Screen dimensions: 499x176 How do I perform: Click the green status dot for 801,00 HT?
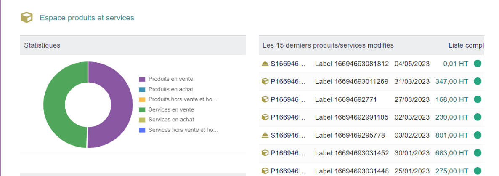pyautogui.click(x=478, y=135)
